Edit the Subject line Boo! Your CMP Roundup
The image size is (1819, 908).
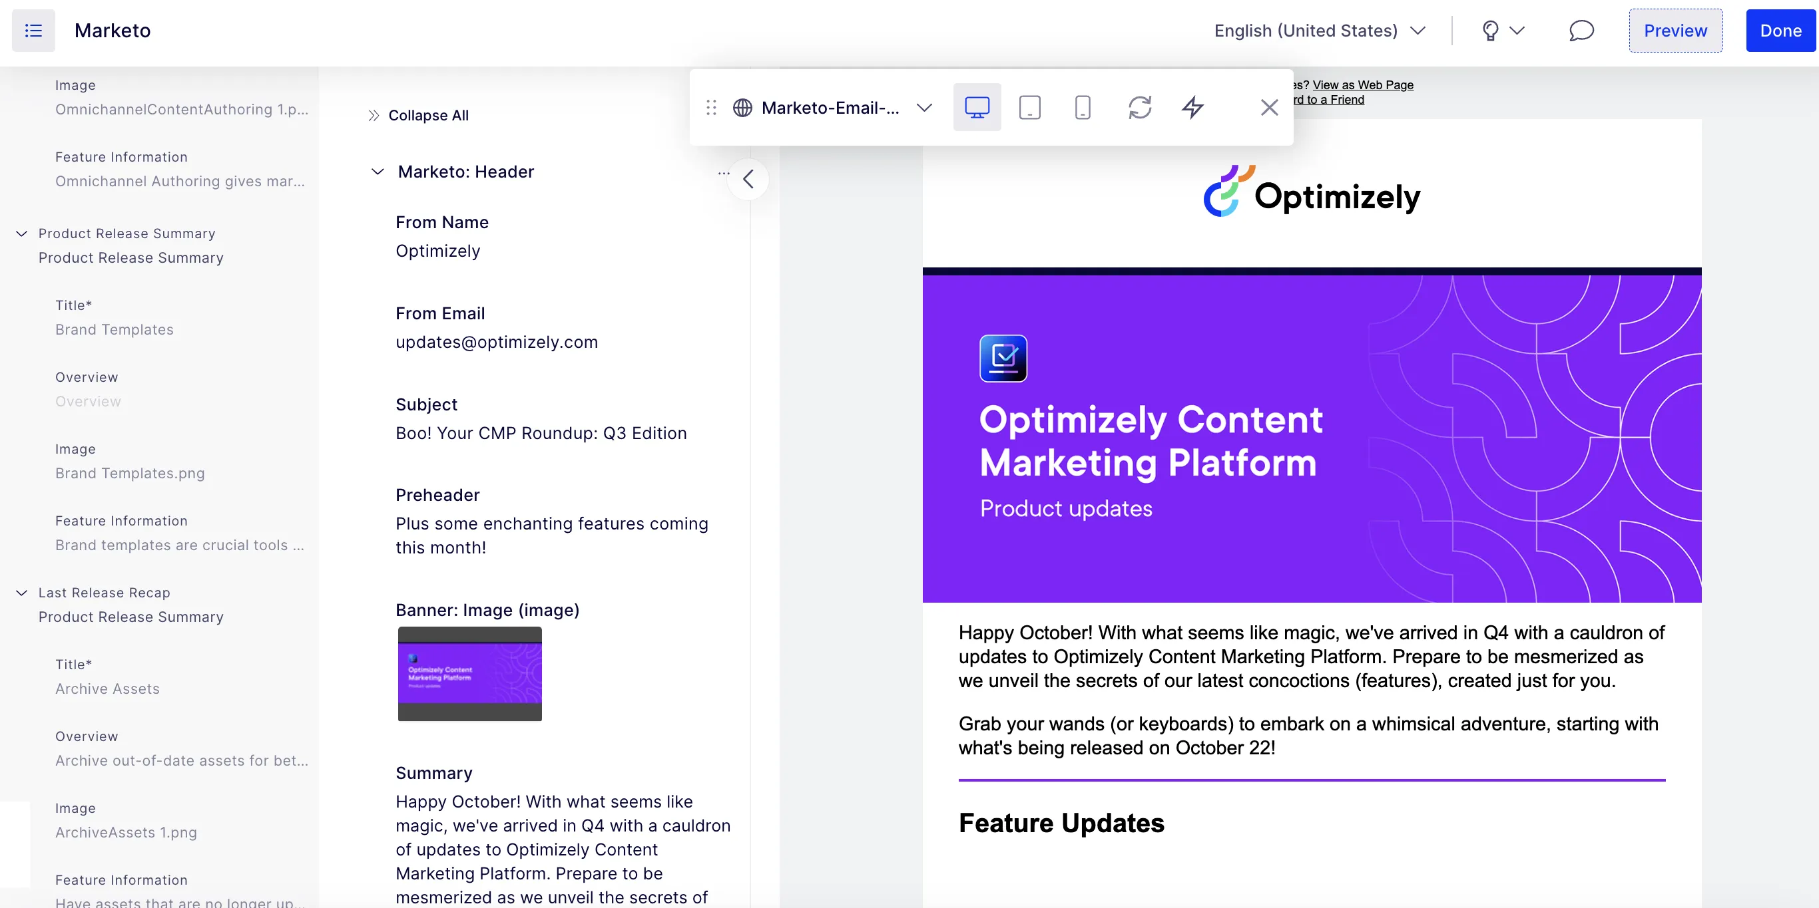point(541,433)
